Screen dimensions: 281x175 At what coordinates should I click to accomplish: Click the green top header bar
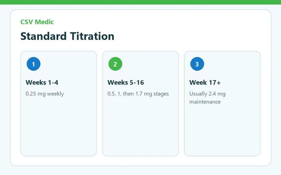140,2
